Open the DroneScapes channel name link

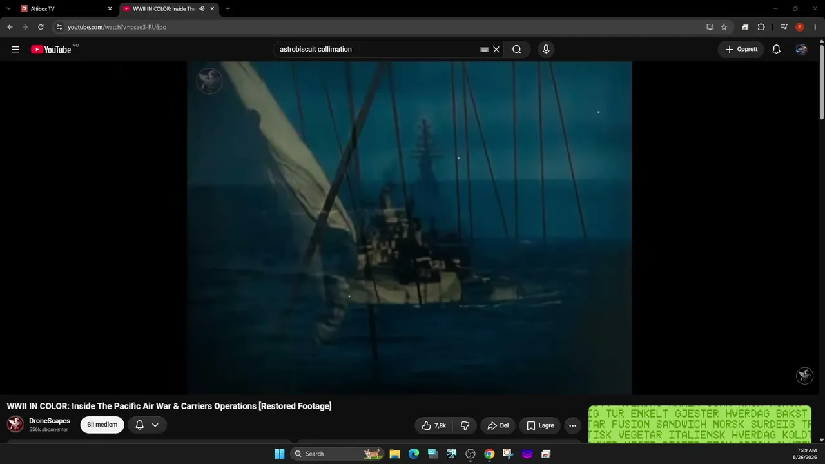coord(50,421)
